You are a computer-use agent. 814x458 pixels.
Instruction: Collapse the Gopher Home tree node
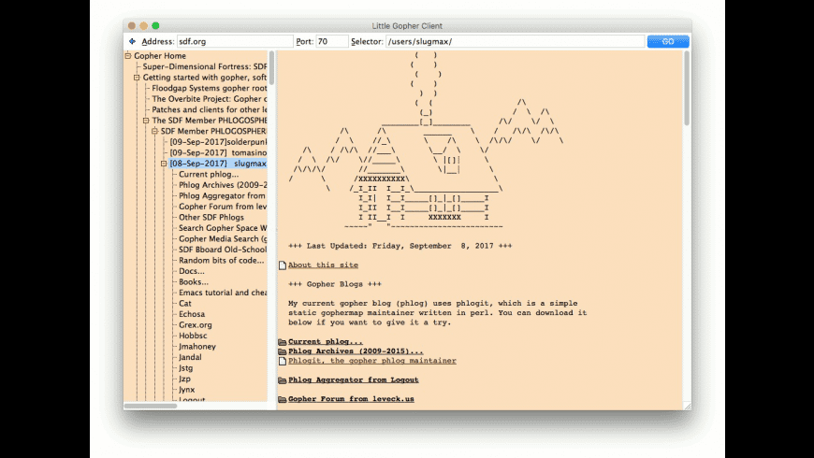pyautogui.click(x=128, y=56)
